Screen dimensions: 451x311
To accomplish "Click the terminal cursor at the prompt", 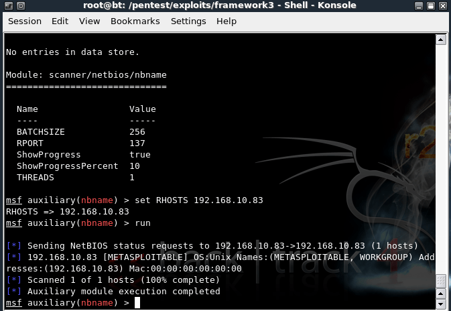I will [x=137, y=303].
